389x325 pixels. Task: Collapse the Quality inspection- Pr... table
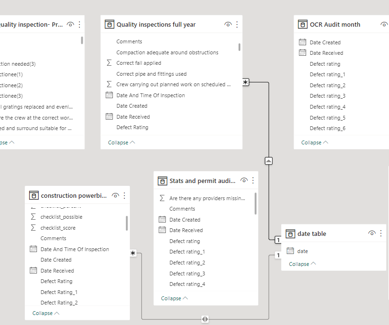point(7,142)
